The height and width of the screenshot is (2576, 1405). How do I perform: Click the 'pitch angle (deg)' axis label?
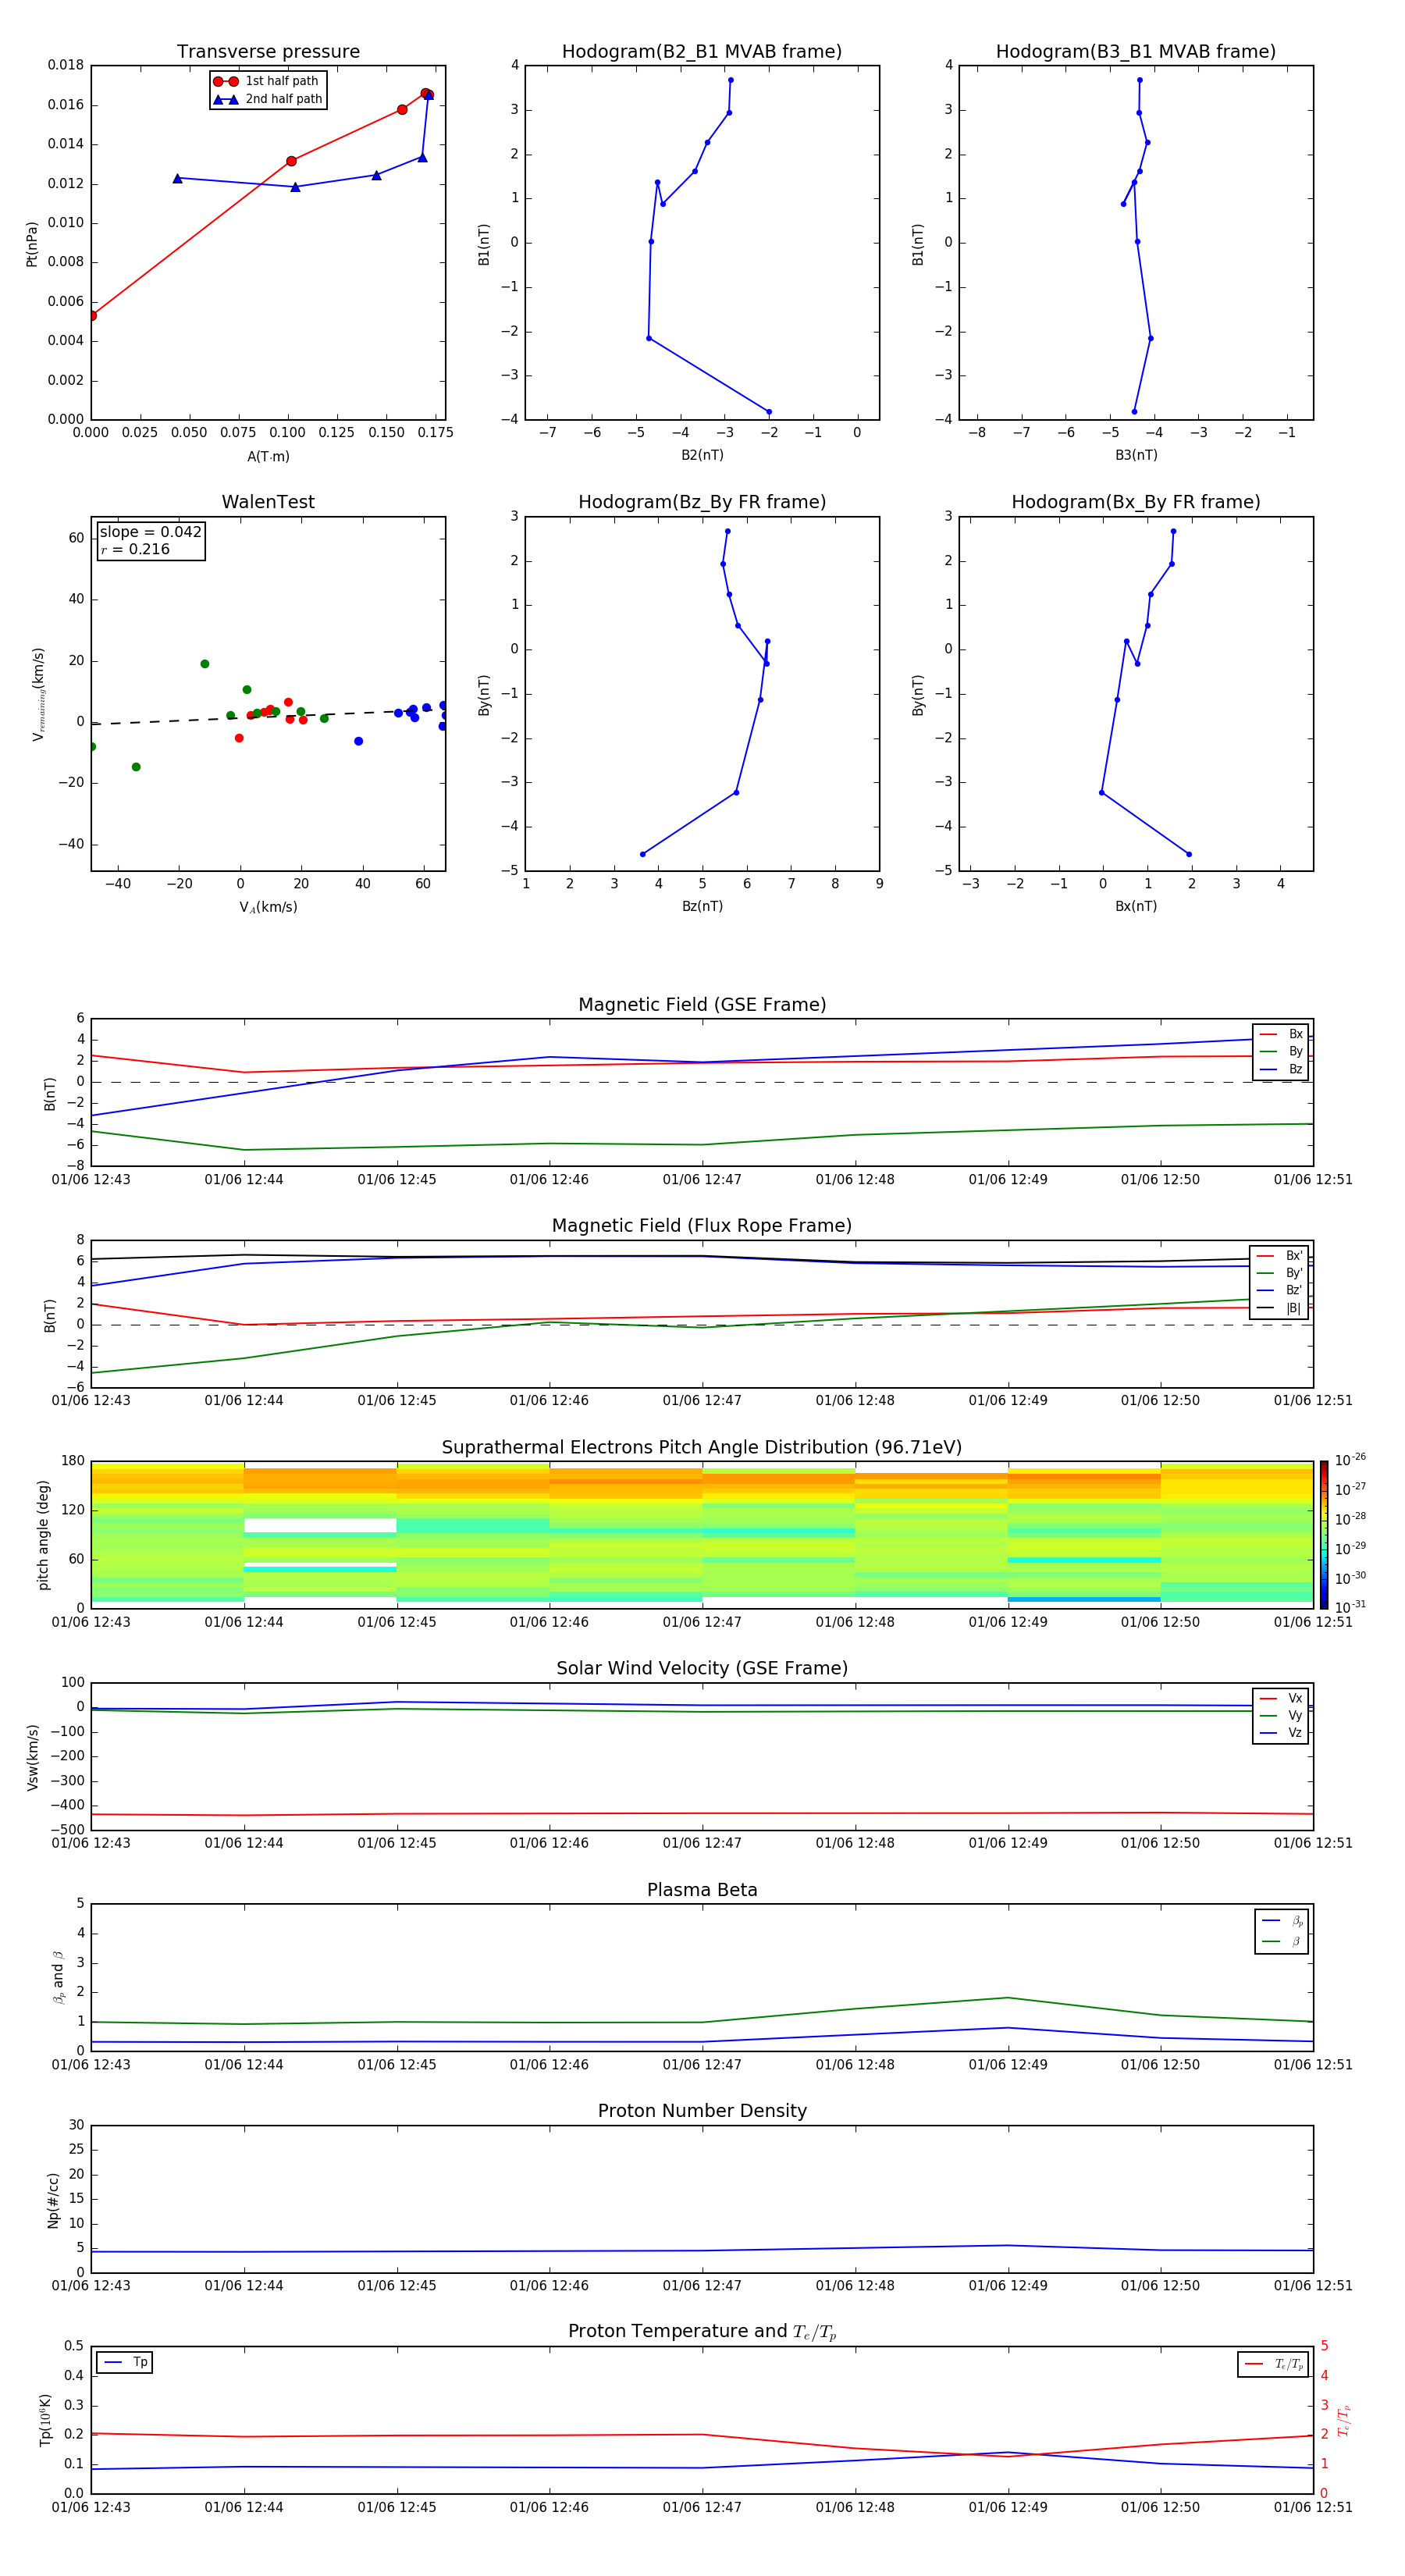(x=43, y=1535)
